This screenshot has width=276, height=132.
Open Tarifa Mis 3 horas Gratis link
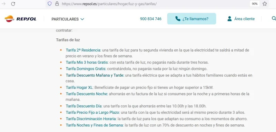point(87,63)
